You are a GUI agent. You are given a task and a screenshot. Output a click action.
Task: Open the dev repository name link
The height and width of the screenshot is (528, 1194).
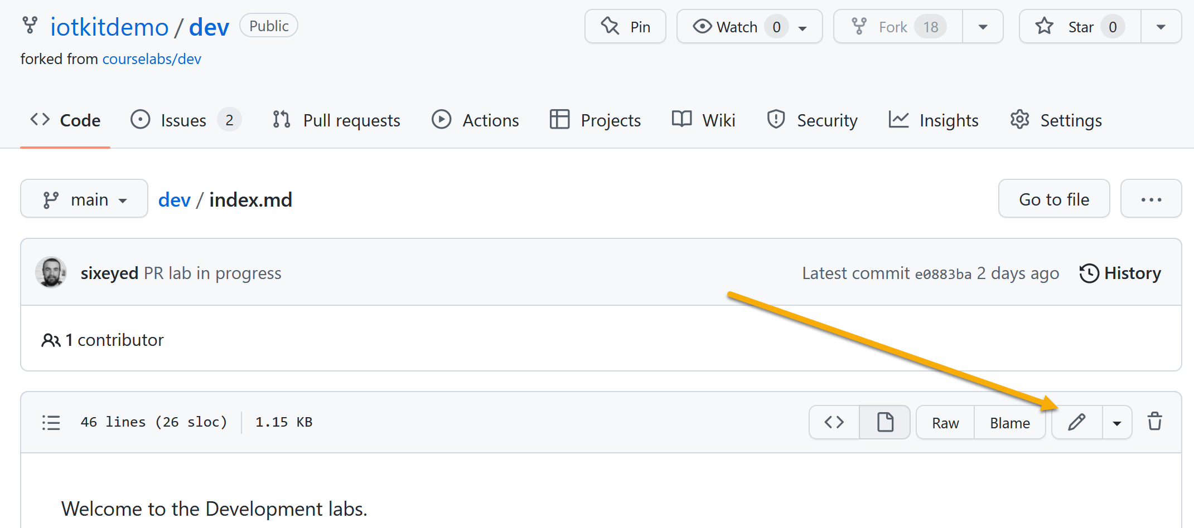point(209,27)
